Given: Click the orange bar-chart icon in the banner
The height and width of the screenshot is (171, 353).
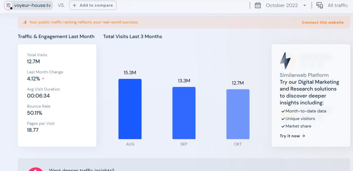Looking at the screenshot, I should tap(25, 22).
